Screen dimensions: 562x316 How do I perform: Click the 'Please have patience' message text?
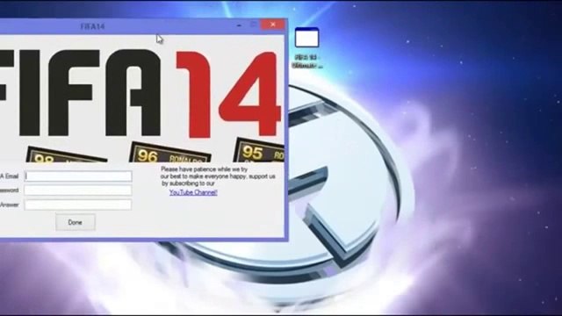click(218, 176)
